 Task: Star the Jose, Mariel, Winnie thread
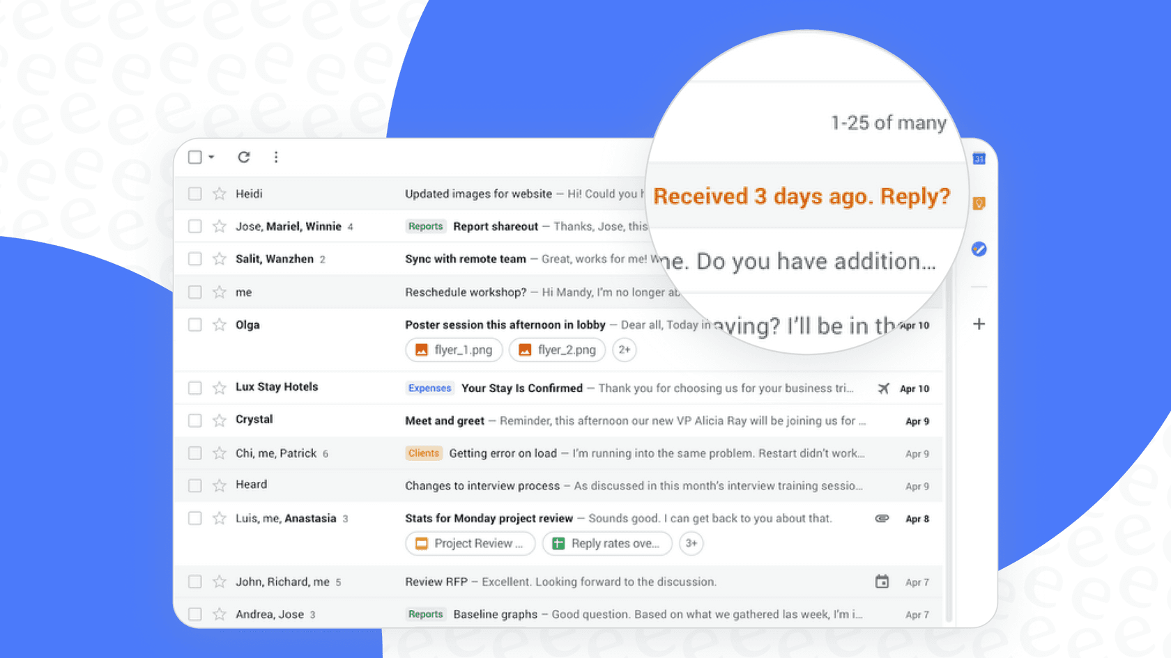pyautogui.click(x=220, y=226)
